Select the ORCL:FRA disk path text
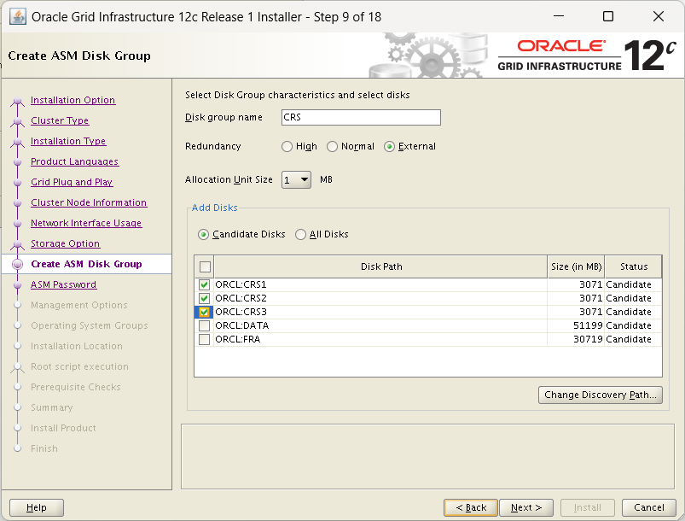685x521 pixels. [x=238, y=339]
